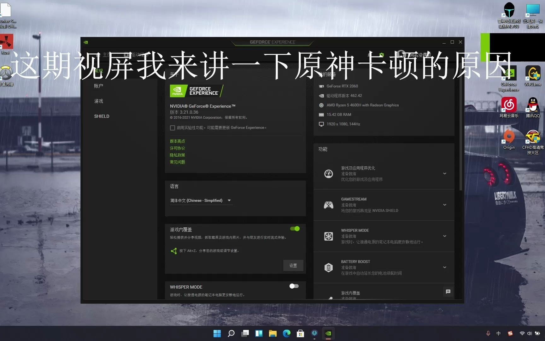Click the BATTERY BOOST hexagon icon
Viewport: 545px width, 341px height.
coord(329,267)
